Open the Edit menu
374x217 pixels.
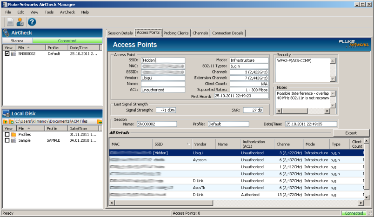click(x=20, y=12)
